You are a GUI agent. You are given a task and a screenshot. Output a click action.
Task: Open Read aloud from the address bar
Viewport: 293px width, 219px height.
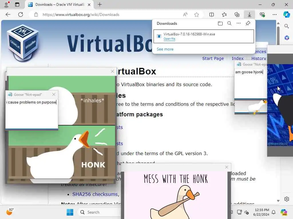tap(185, 15)
